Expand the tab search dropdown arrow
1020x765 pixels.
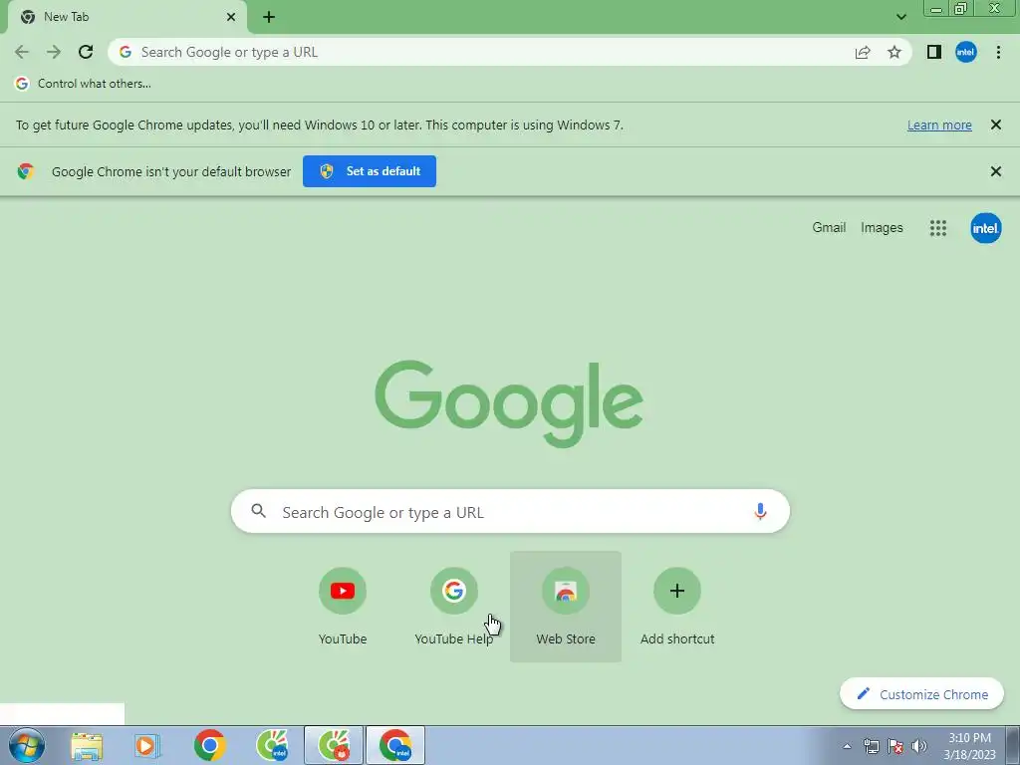point(900,17)
